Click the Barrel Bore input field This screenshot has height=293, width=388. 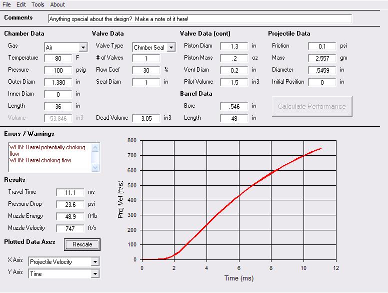tap(234, 106)
